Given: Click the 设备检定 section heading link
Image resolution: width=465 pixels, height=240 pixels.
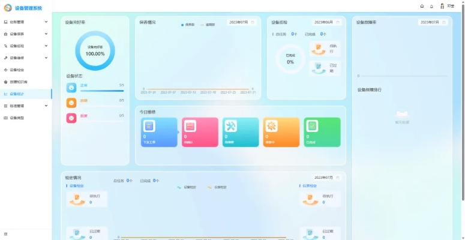Looking at the screenshot, I should click(x=77, y=186).
